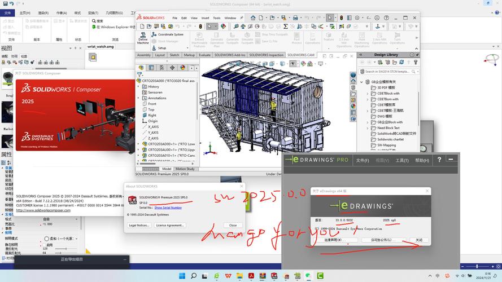The height and width of the screenshot is (282, 502).
Task: Open Windows Start menu
Action: point(182,276)
